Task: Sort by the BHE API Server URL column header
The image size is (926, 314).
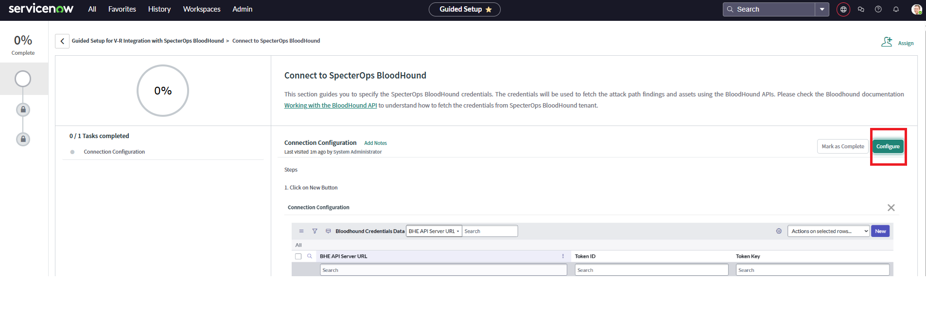Action: click(343, 256)
